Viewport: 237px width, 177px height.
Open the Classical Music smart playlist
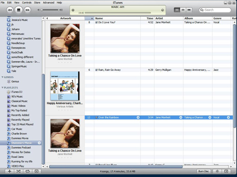point(19,101)
